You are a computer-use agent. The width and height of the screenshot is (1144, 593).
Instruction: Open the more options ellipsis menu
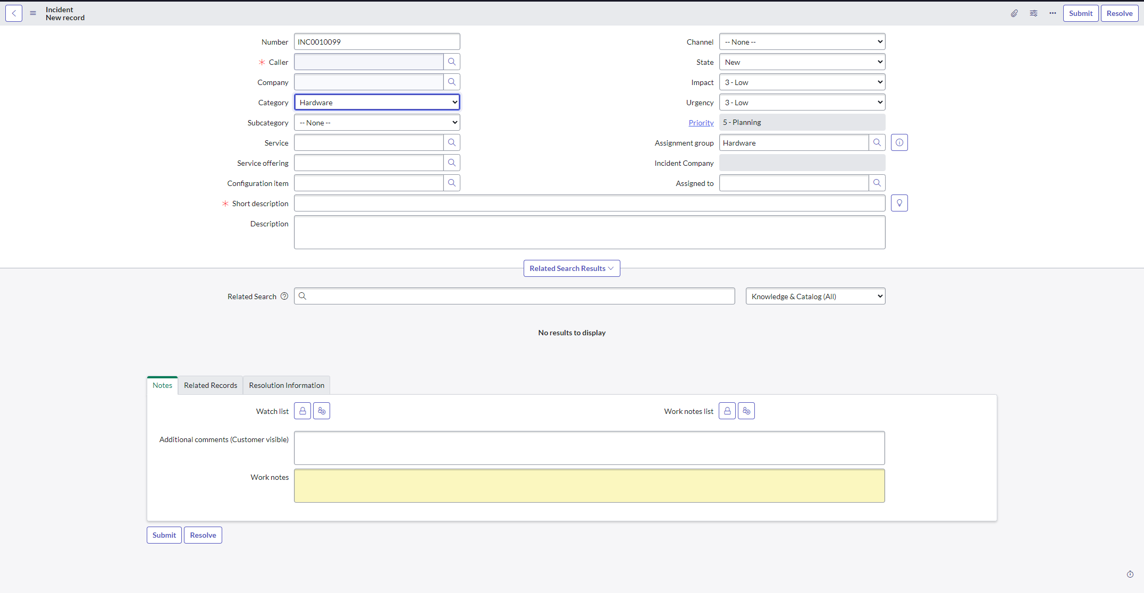[x=1053, y=13]
